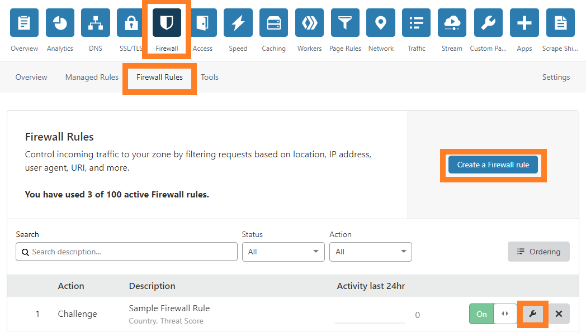586x333 pixels.
Task: Open the Action filter dropdown
Action: point(370,252)
